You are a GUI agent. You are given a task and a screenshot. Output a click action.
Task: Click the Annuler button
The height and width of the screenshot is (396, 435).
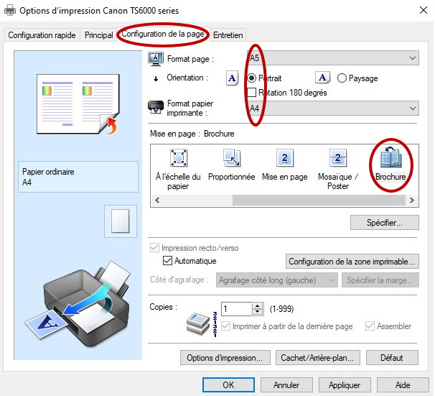point(286,385)
